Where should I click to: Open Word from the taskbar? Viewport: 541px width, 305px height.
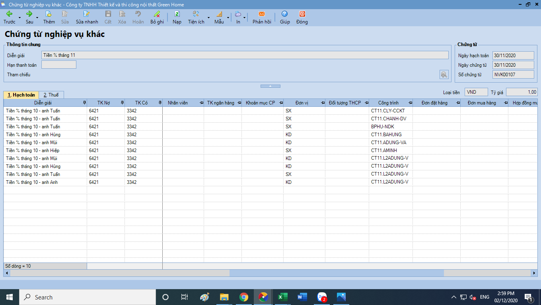[x=302, y=297]
